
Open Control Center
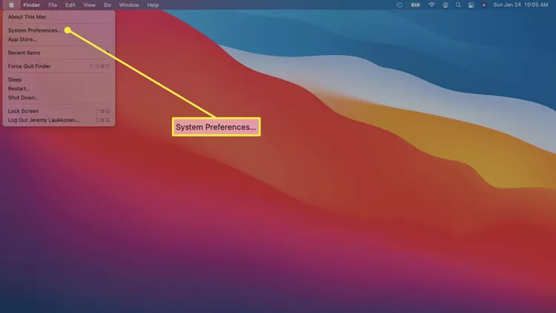pyautogui.click(x=471, y=5)
